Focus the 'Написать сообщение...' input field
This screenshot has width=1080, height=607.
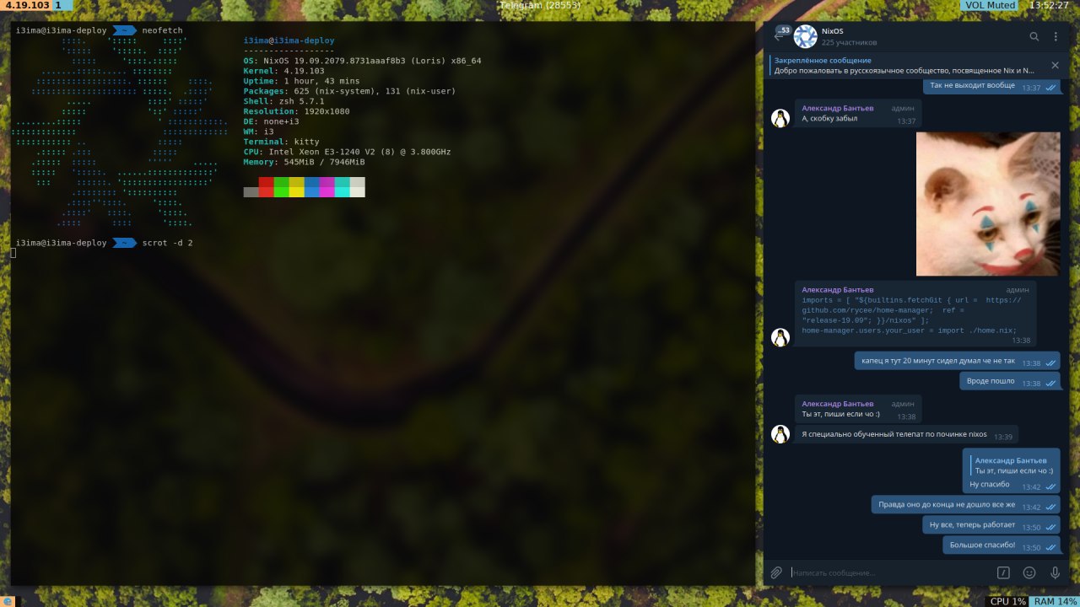click(x=890, y=572)
